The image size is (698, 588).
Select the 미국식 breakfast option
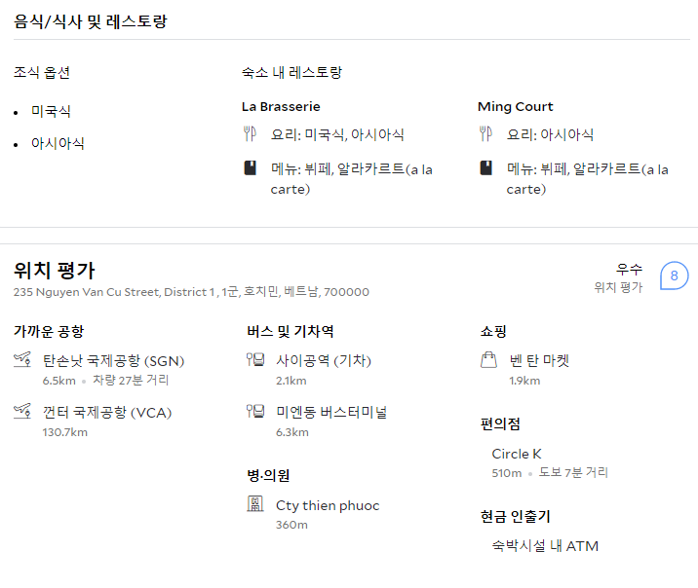click(51, 111)
